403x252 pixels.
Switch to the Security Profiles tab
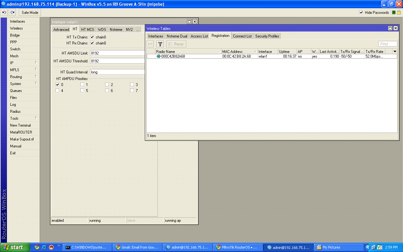coord(267,36)
